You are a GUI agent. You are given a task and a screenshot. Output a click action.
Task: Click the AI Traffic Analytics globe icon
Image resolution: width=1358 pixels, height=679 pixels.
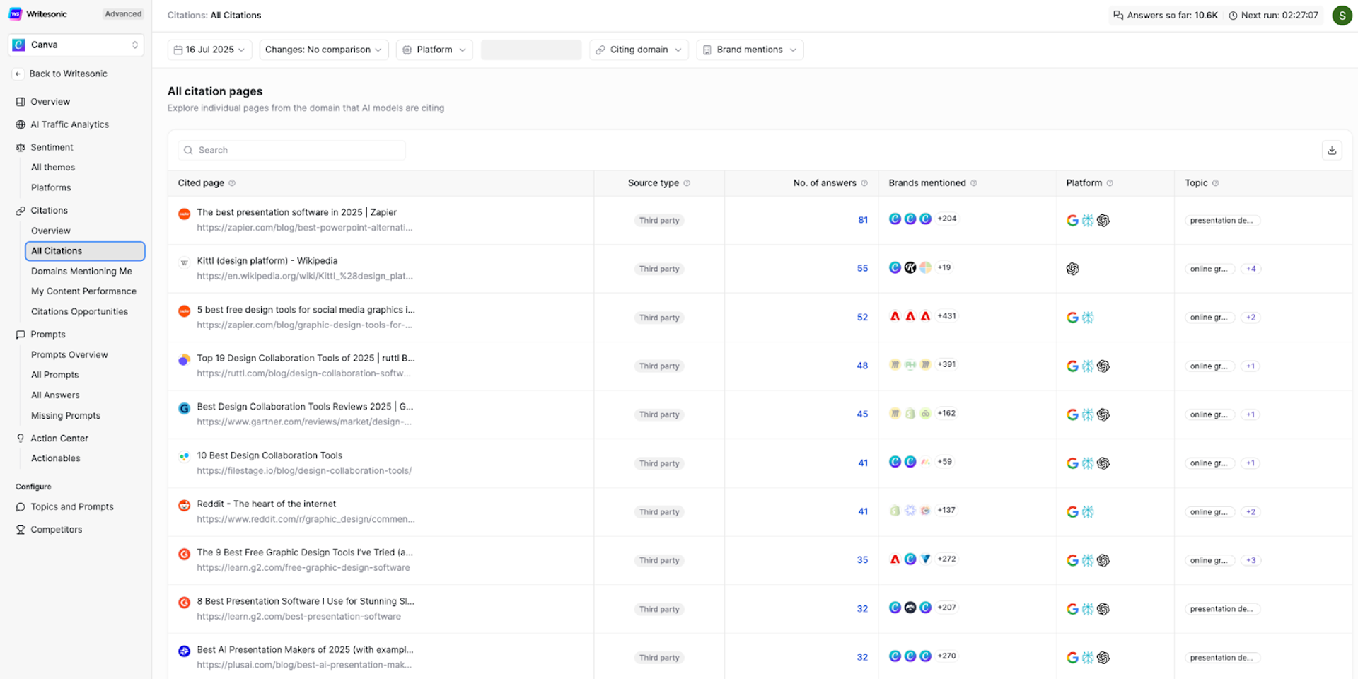pyautogui.click(x=21, y=124)
